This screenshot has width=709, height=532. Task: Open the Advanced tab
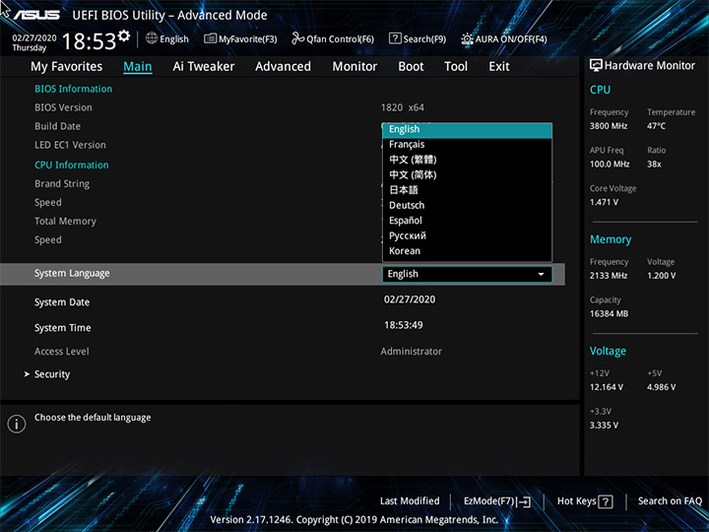pyautogui.click(x=283, y=67)
